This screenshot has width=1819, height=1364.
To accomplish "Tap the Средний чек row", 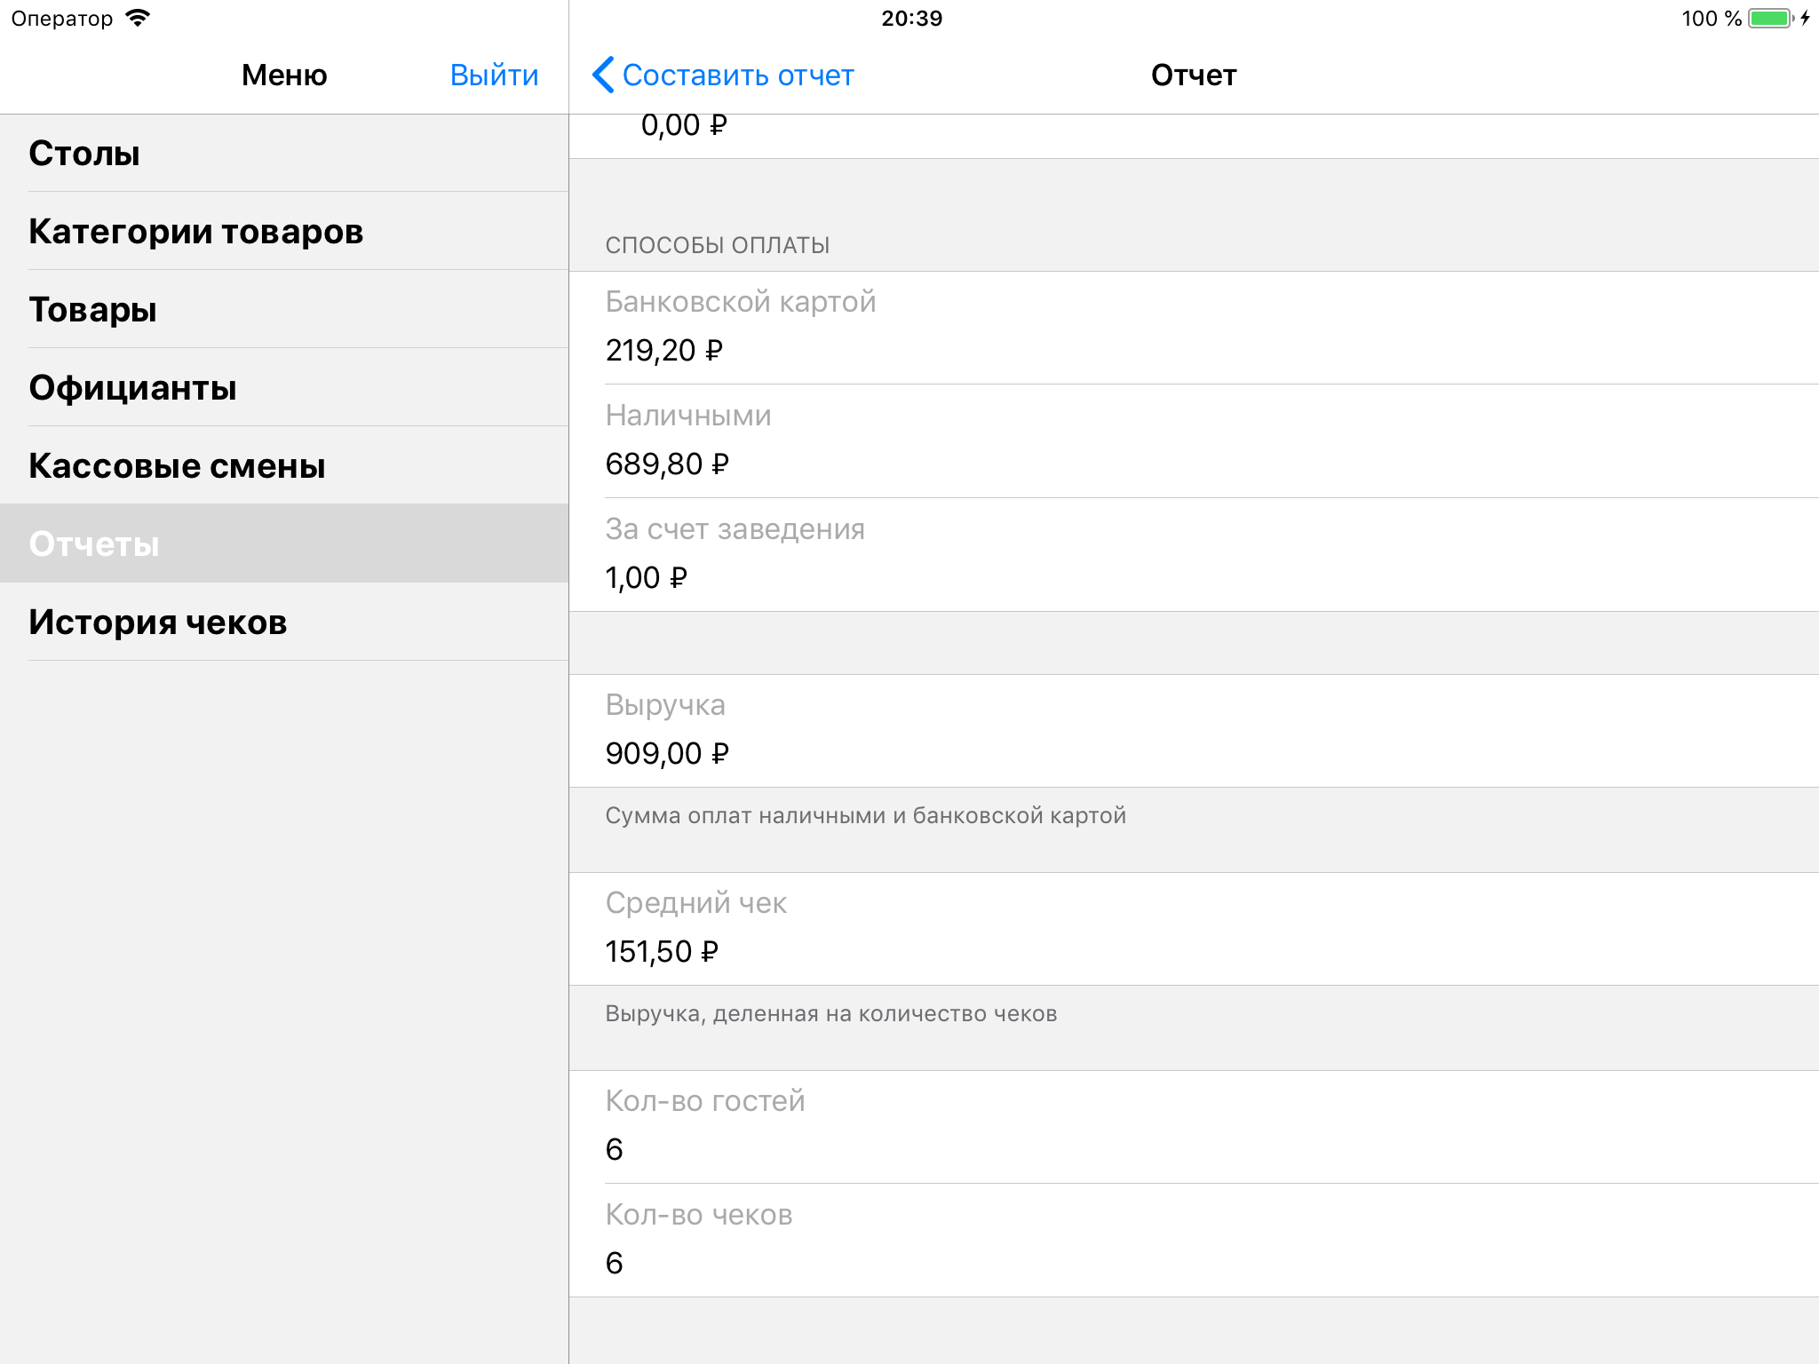I will 1193,928.
